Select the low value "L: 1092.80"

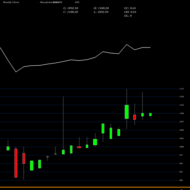point(101,12)
